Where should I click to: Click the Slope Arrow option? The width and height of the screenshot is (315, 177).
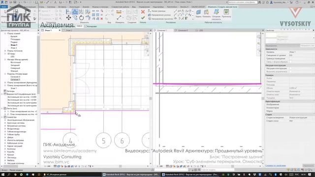tap(159, 15)
